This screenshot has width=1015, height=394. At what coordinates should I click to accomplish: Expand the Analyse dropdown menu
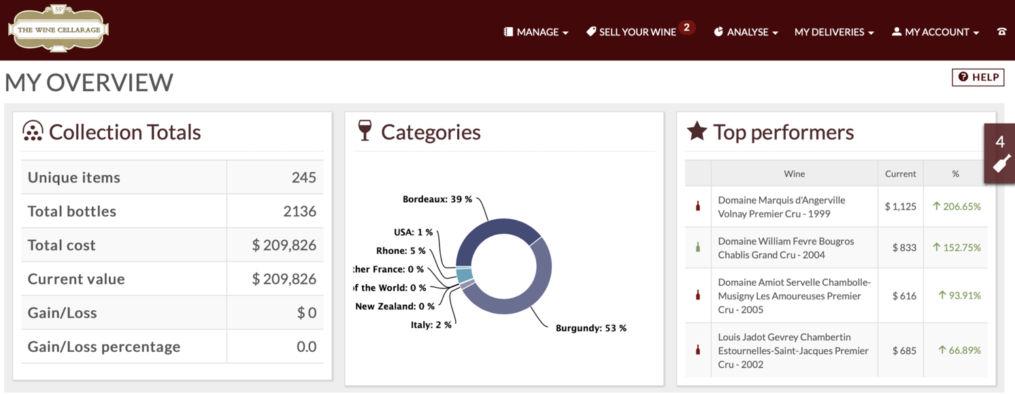coord(746,32)
